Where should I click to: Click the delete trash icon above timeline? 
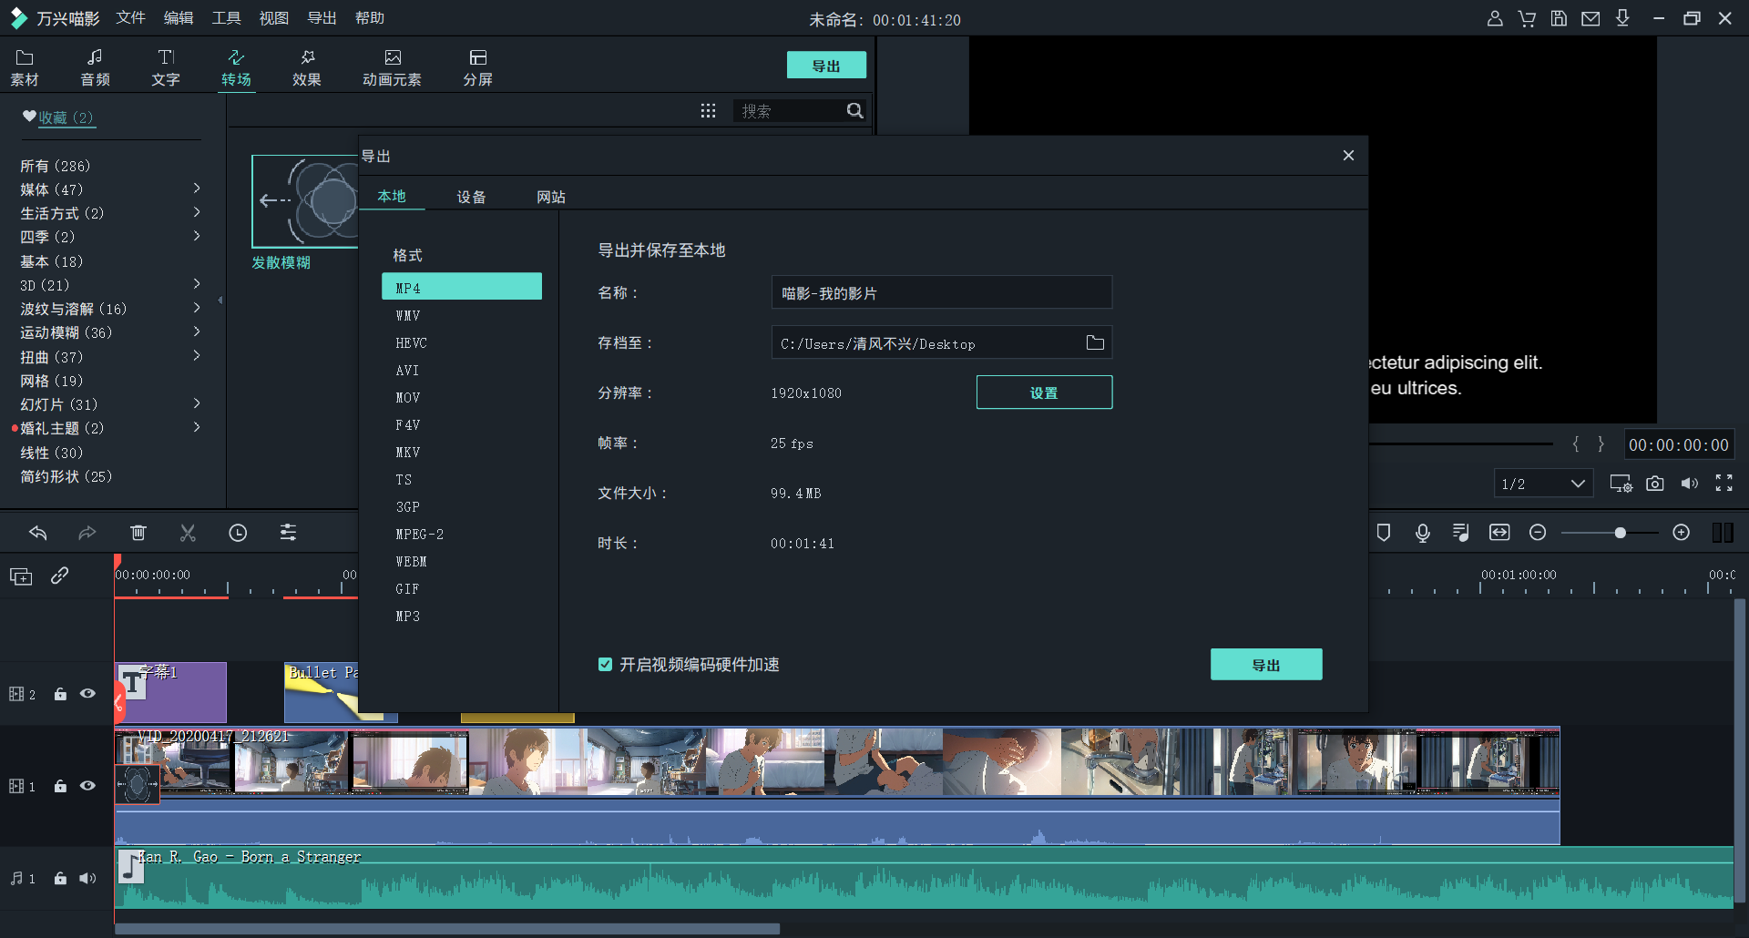pos(138,533)
